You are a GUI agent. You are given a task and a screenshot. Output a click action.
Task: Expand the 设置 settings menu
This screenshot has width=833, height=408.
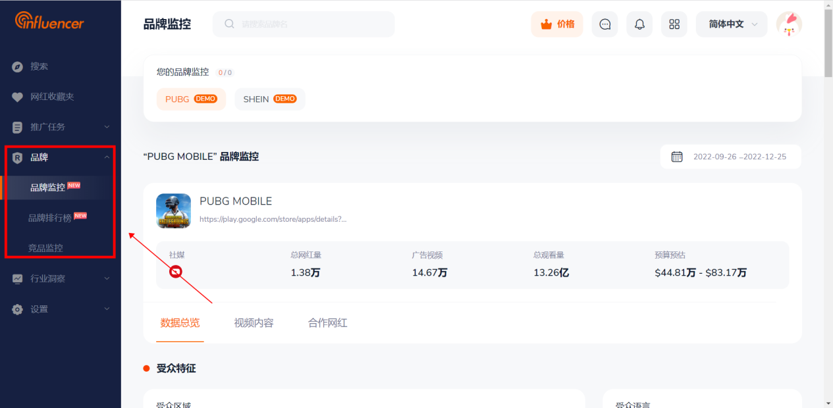click(x=61, y=309)
